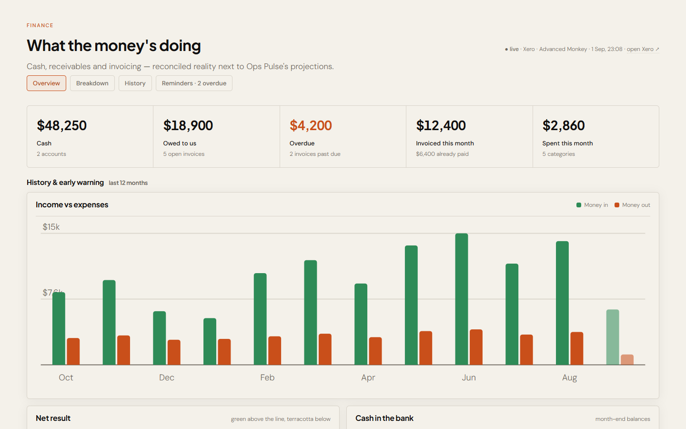Click the '$15k' axis label
The image size is (686, 429).
(x=51, y=227)
